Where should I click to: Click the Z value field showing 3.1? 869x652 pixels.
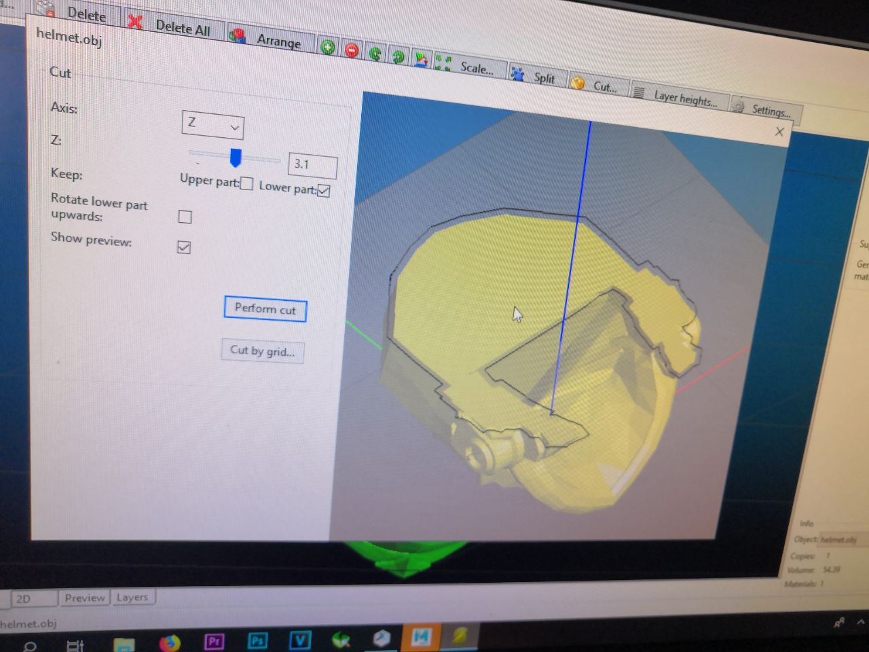tap(312, 165)
